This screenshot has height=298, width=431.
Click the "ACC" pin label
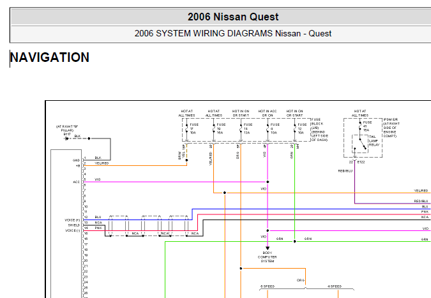(x=77, y=182)
